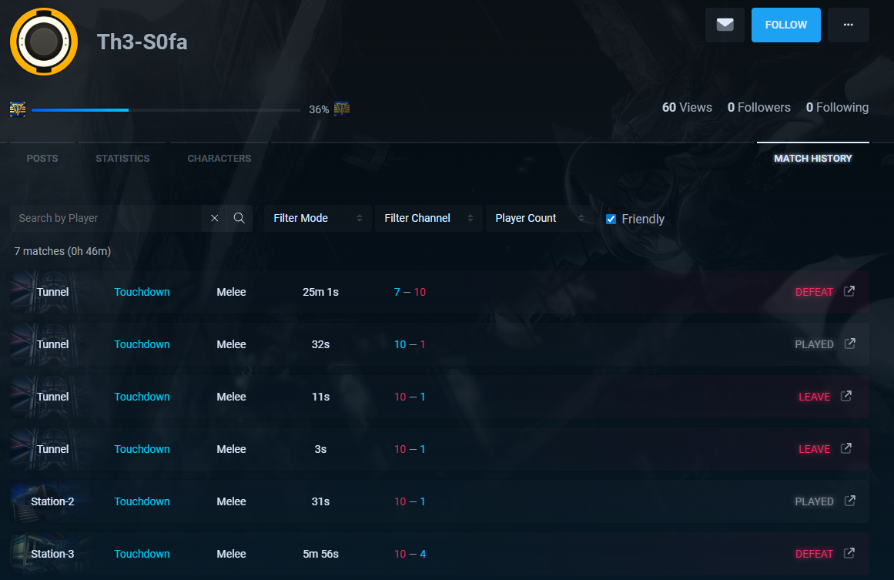Open external link for Station-2 match

click(850, 501)
